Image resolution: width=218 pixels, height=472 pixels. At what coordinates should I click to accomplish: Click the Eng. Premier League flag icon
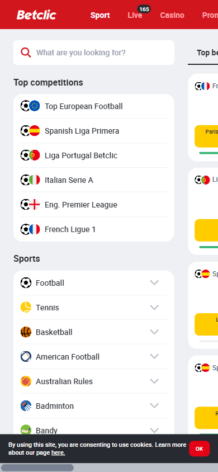tap(35, 205)
